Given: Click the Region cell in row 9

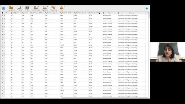Looking at the screenshot, I should click(110, 37).
